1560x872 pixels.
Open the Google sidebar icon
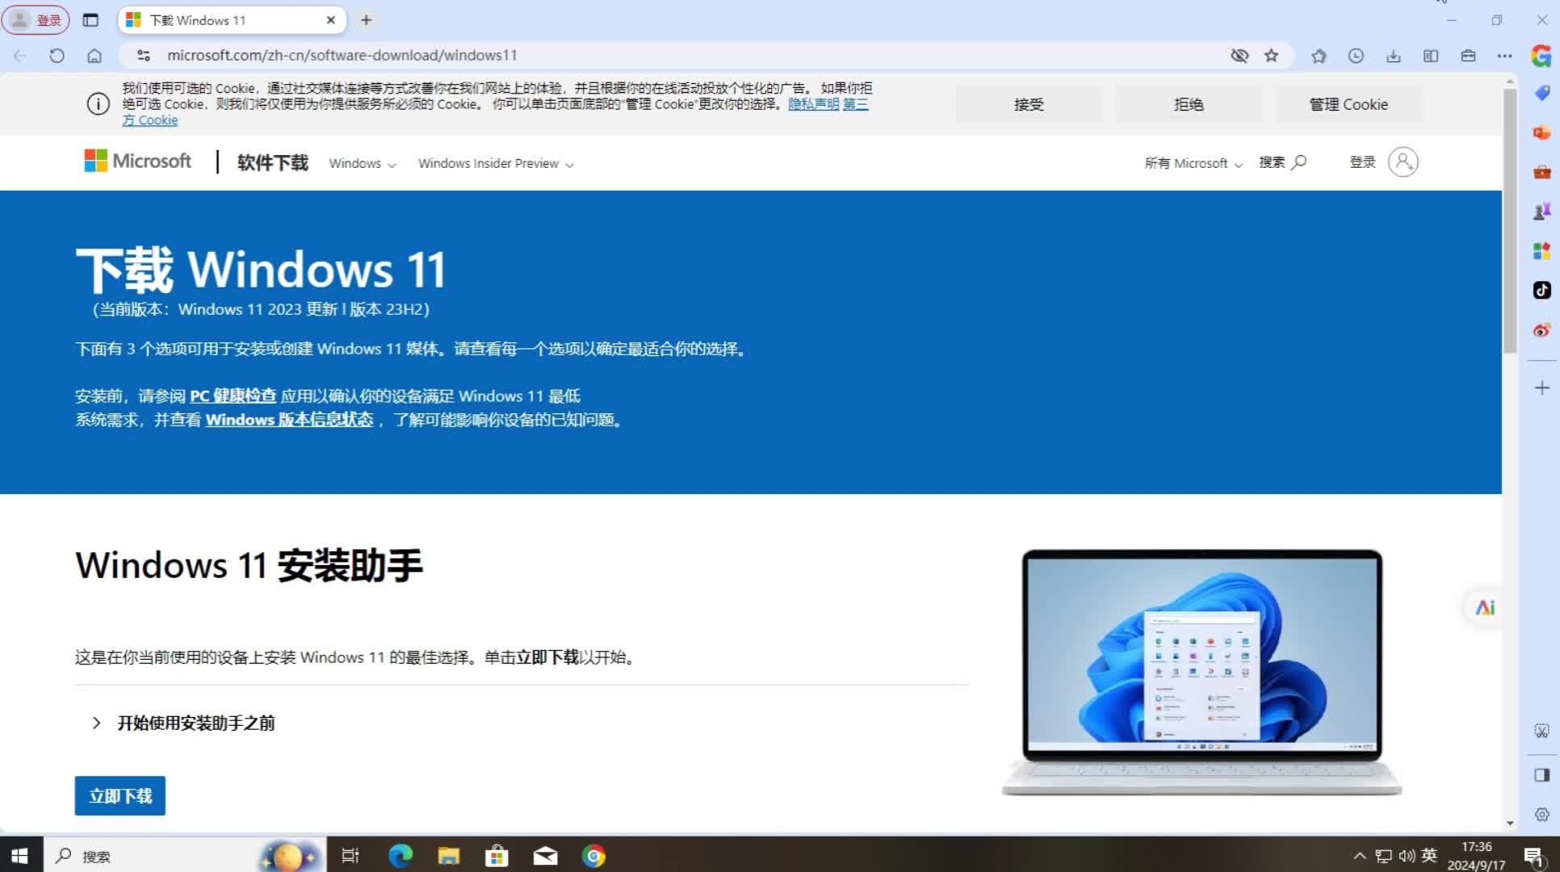1541,56
